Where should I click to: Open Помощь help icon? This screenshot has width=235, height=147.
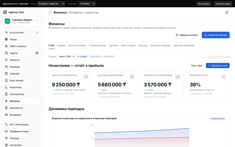coord(6,138)
